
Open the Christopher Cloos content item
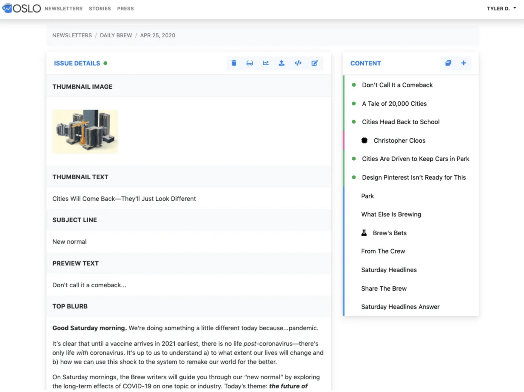(x=399, y=141)
